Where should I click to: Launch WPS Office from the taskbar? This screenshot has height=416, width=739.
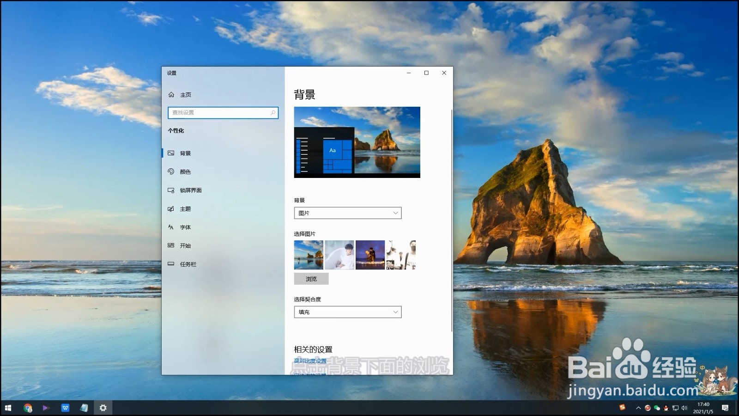(65, 408)
